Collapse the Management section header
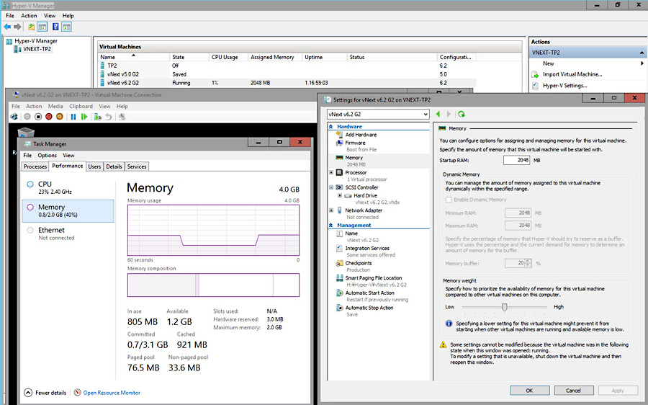Image resolution: width=648 pixels, height=405 pixels. (x=331, y=225)
